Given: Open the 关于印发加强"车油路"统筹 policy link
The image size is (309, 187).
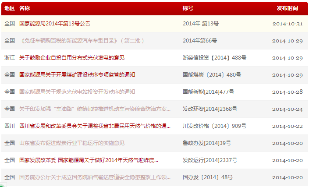Looking at the screenshot, I should click(x=95, y=109).
